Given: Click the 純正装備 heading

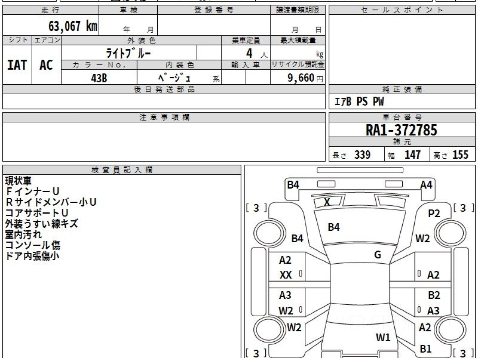Looking at the screenshot, I should [402, 89].
